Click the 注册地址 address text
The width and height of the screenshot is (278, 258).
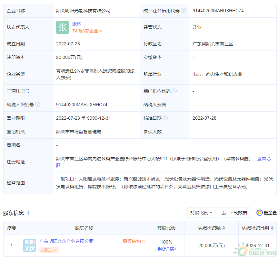coord(154,159)
